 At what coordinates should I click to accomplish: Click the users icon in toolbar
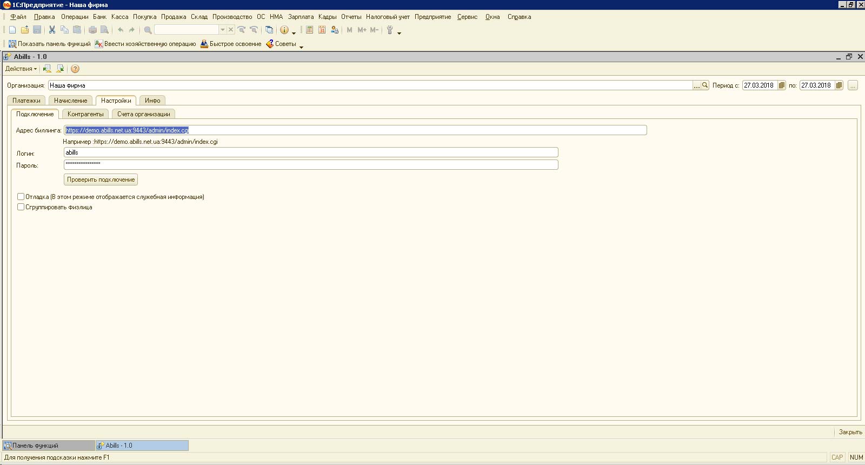(x=335, y=30)
